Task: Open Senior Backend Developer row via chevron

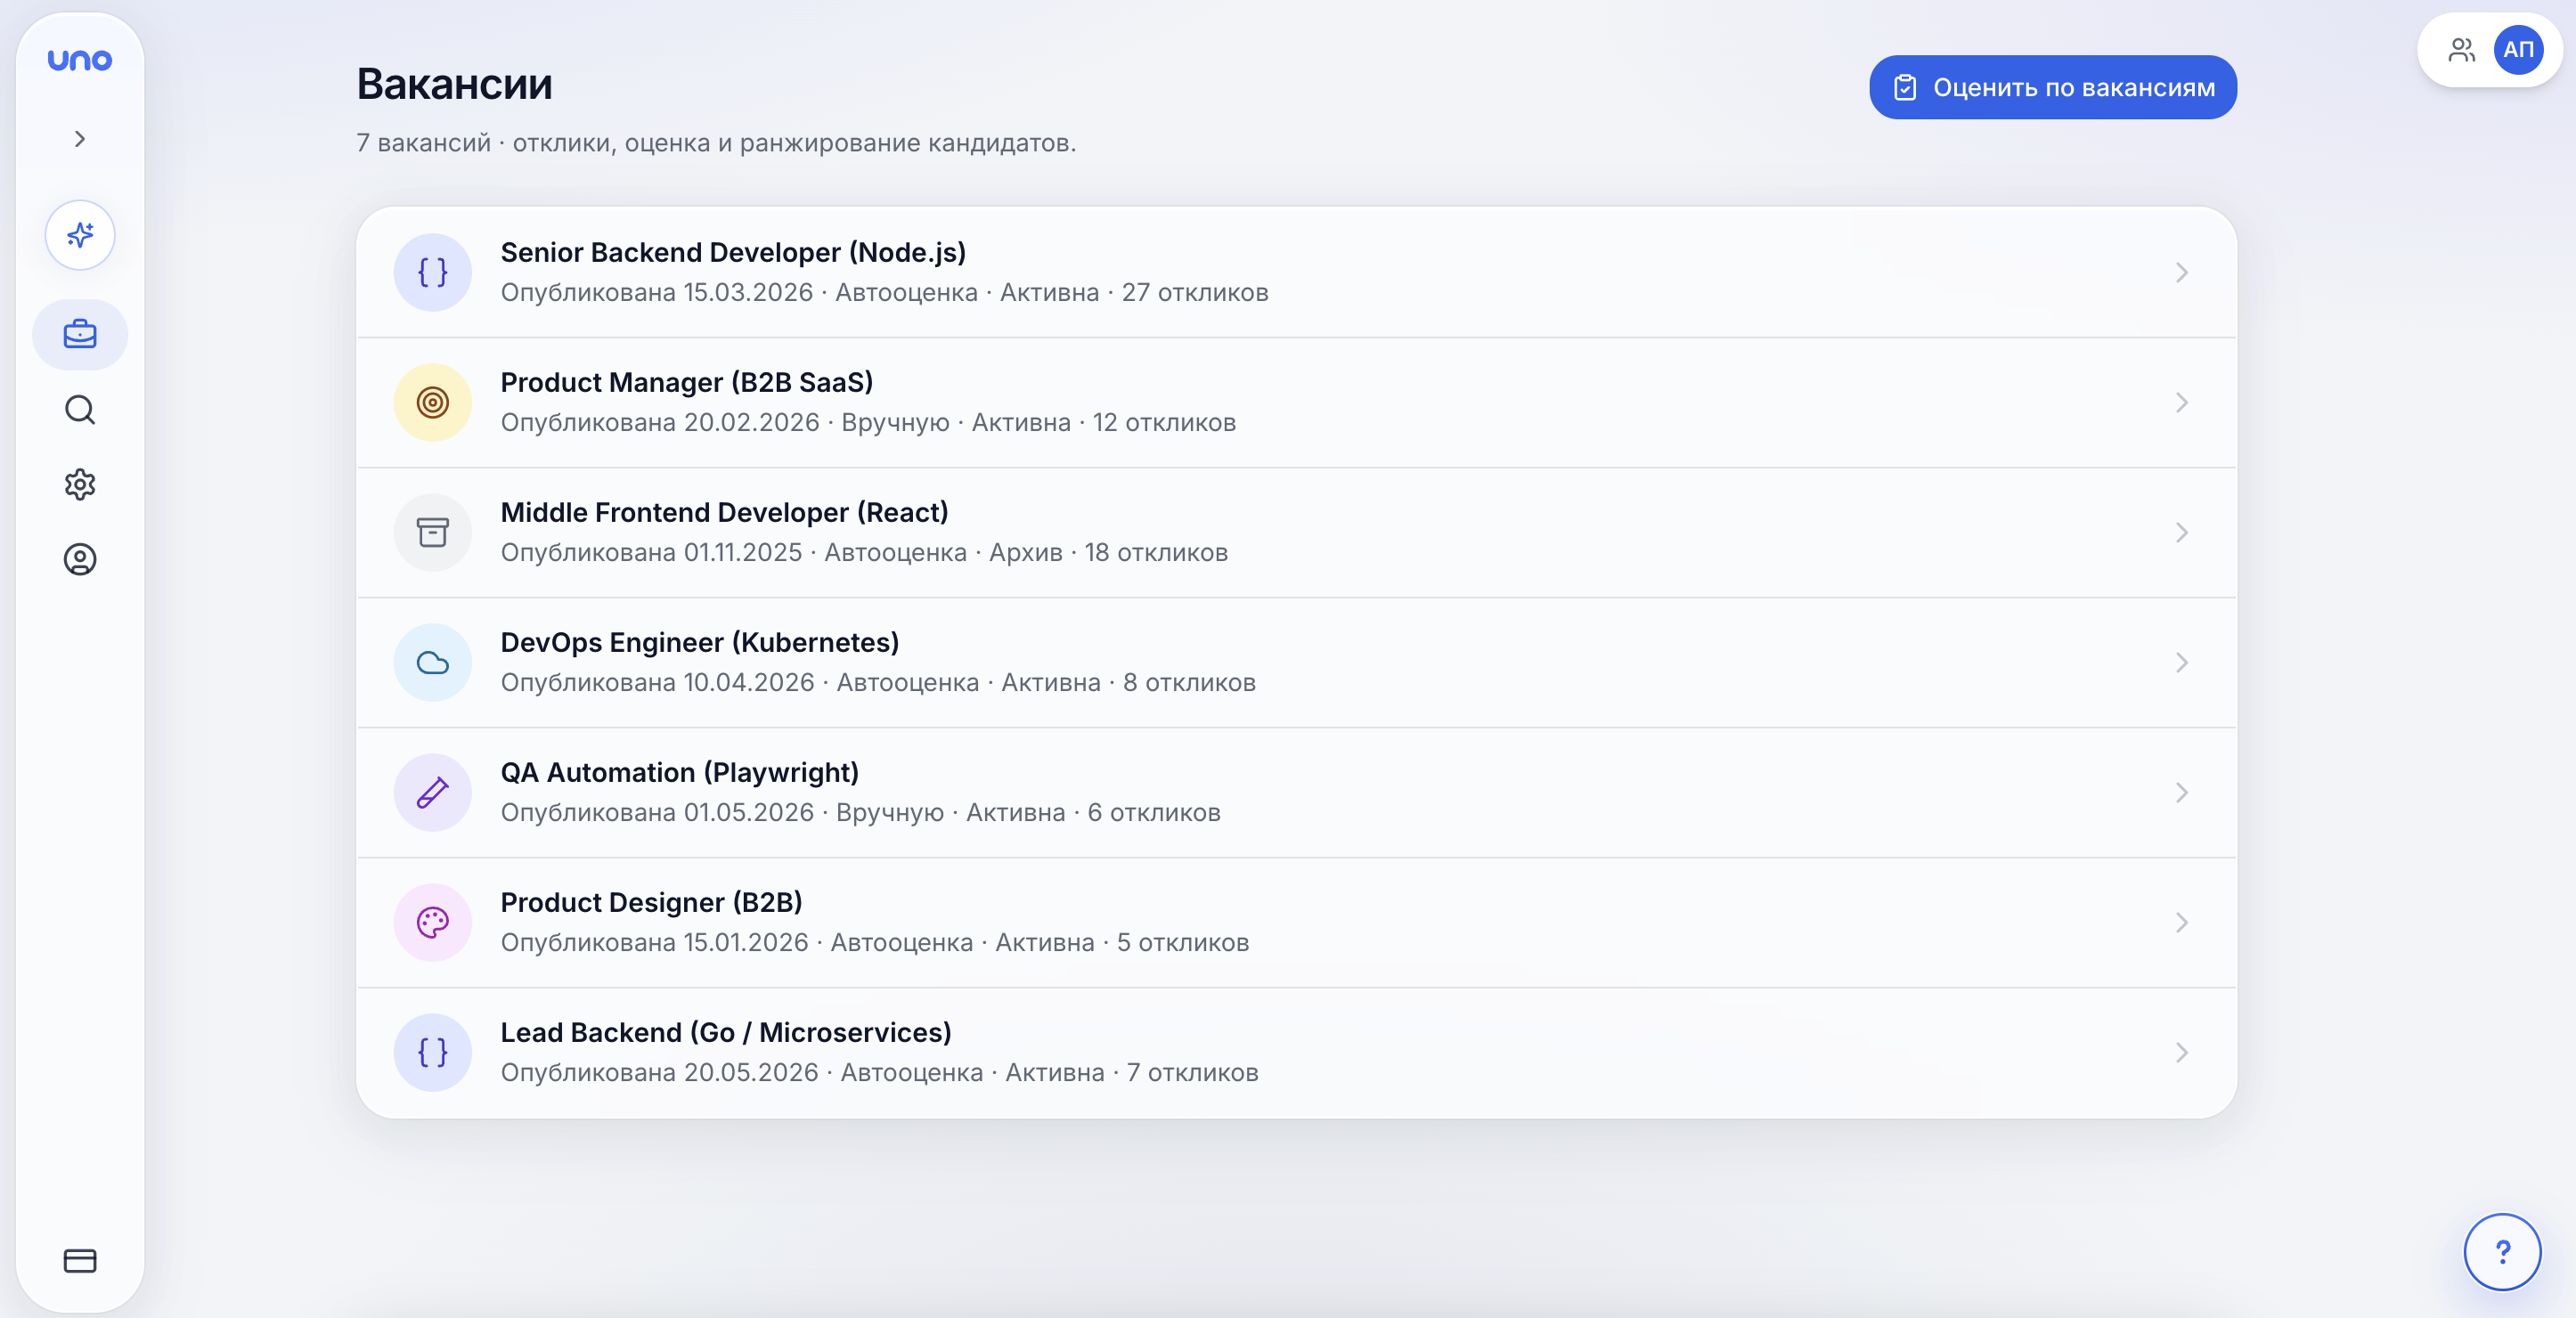Action: click(x=2181, y=272)
